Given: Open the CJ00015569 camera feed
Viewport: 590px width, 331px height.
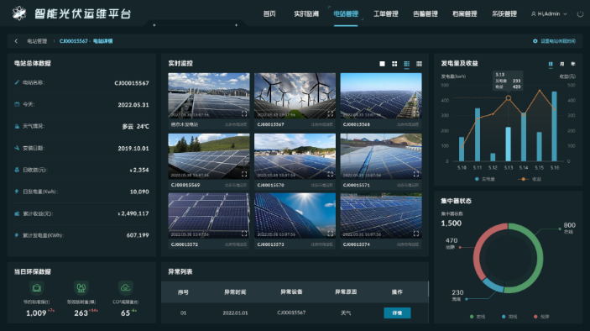Looking at the screenshot, I should click(209, 156).
